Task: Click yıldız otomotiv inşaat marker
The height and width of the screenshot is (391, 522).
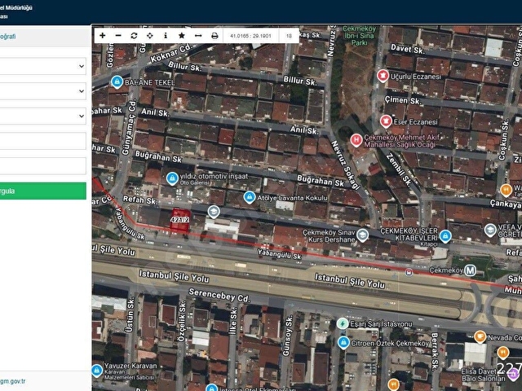Action: click(x=172, y=178)
